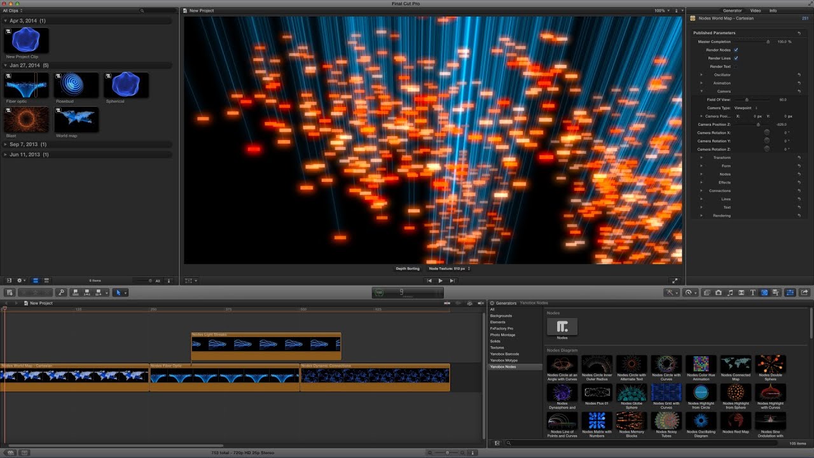The width and height of the screenshot is (814, 458).
Task: Select Nodes Light Streaks timeline clip
Action: coord(266,347)
